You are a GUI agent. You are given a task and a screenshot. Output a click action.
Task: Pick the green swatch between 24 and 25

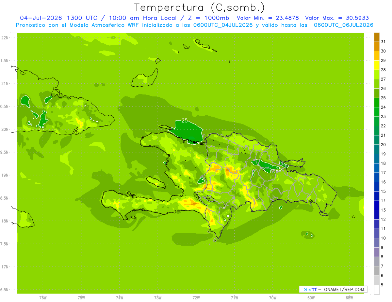click(377, 102)
